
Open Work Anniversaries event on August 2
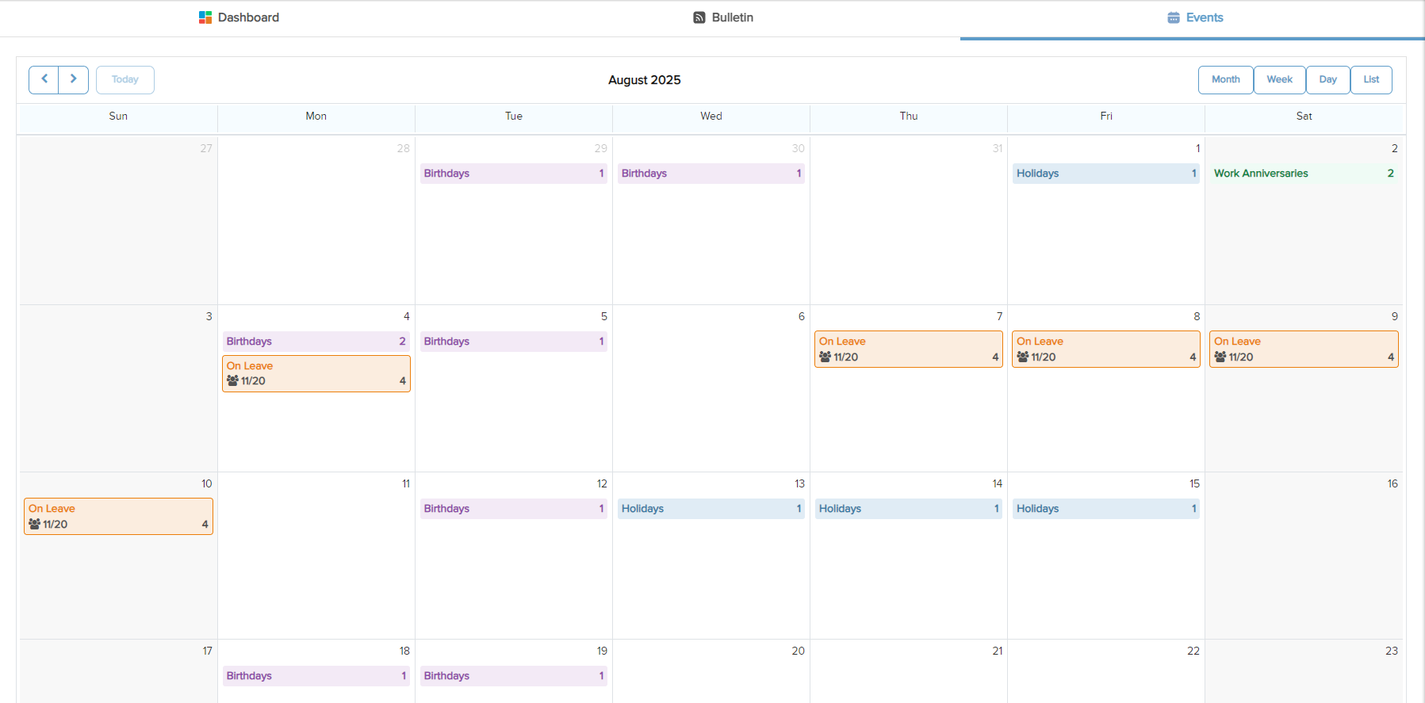pos(1303,174)
